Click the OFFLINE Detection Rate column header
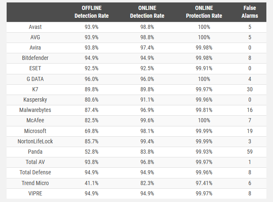 (x=91, y=12)
